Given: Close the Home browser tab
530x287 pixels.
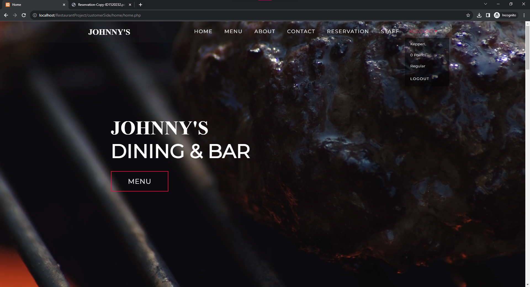Looking at the screenshot, I should (x=64, y=5).
